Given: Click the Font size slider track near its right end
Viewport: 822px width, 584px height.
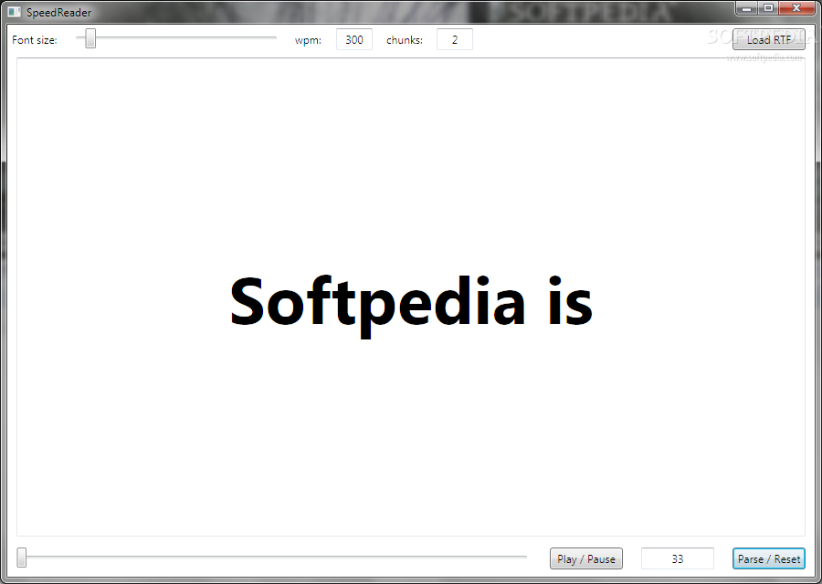Looking at the screenshot, I should (x=270, y=38).
